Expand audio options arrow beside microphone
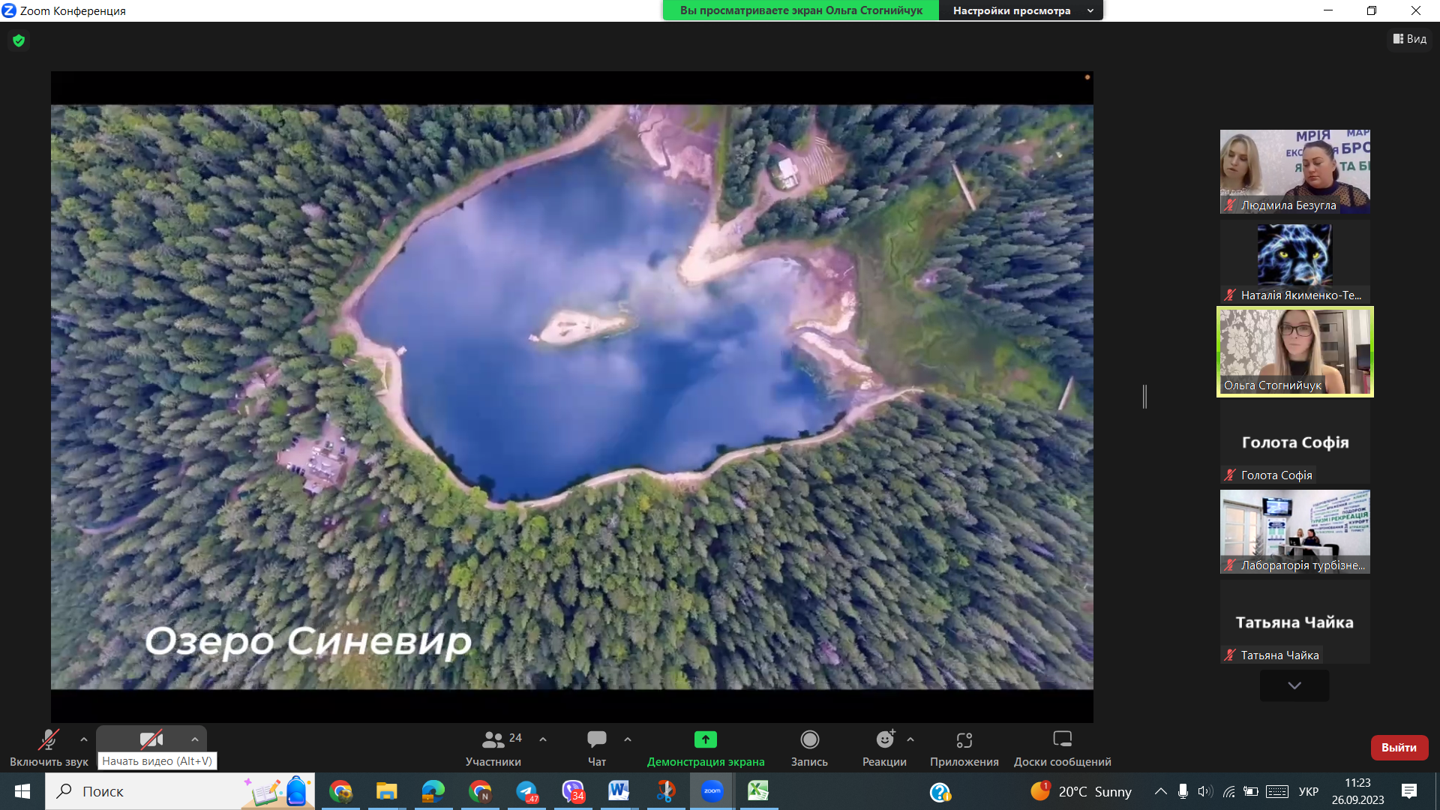 coord(84,739)
